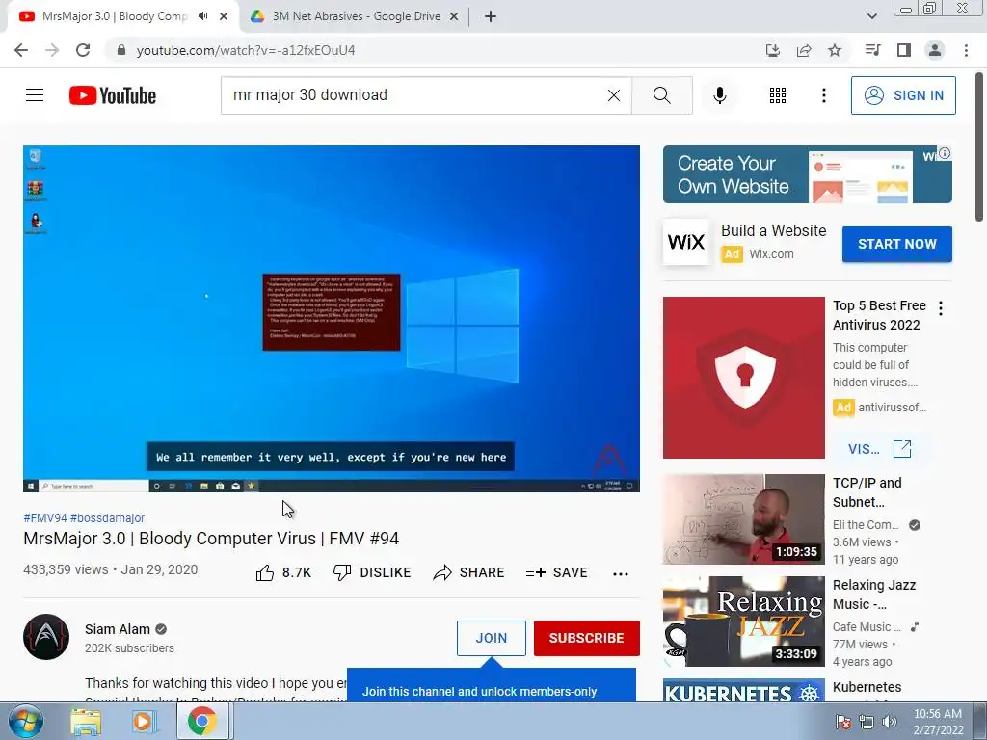Click the page vertical scrollbar thumb
This screenshot has height=740, width=987.
click(x=979, y=146)
